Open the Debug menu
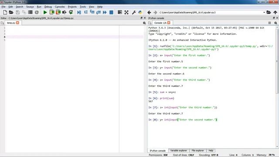Viewport: 279px width, 157px height. pyautogui.click(x=48, y=7)
